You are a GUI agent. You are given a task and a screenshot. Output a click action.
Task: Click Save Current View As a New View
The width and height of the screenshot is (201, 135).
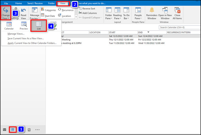click(x=26, y=38)
